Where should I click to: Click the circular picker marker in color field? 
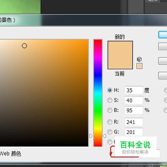24,46
